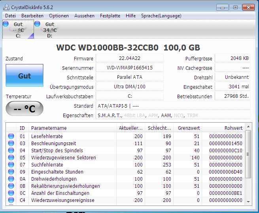Click the Schlecht... column header
This screenshot has width=259, height=213.
159,128
